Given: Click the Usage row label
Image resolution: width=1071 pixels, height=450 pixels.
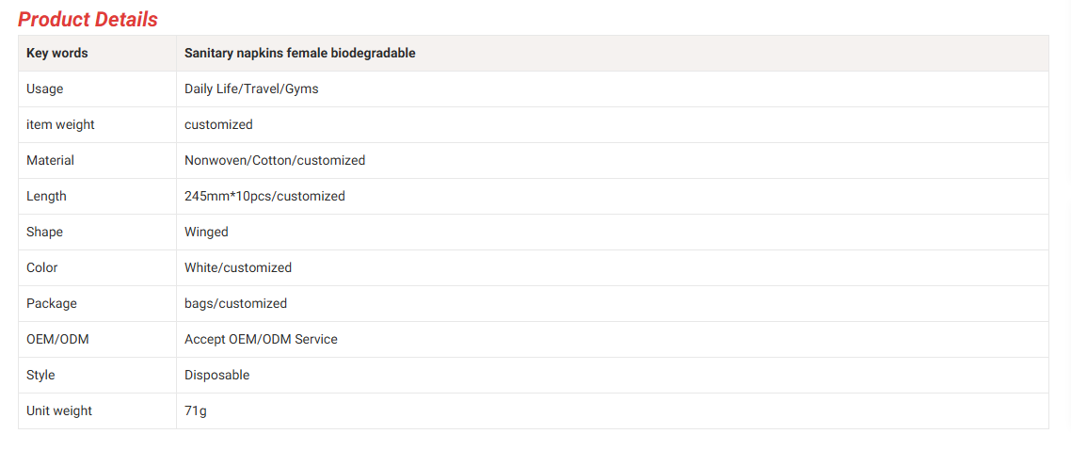Looking at the screenshot, I should tap(45, 88).
